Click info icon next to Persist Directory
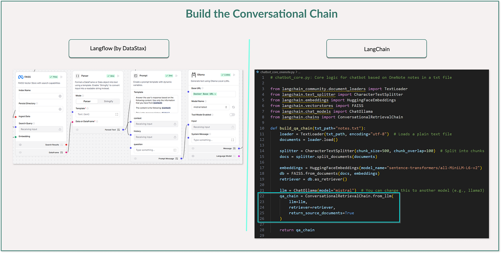The height and width of the screenshot is (253, 501). point(37,103)
